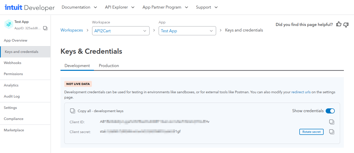Image resolution: width=354 pixels, height=153 pixels.
Task: Click the Copy all - development keys label
Action: coord(100,111)
